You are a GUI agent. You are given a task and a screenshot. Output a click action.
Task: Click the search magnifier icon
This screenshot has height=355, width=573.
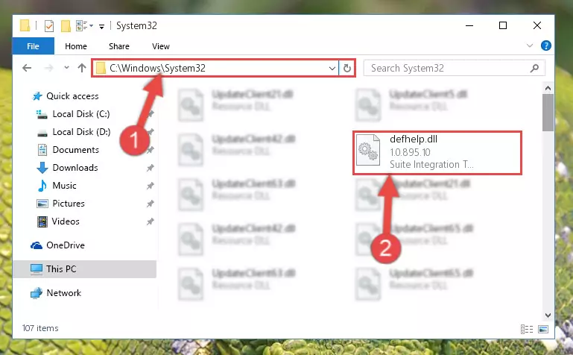tap(535, 68)
